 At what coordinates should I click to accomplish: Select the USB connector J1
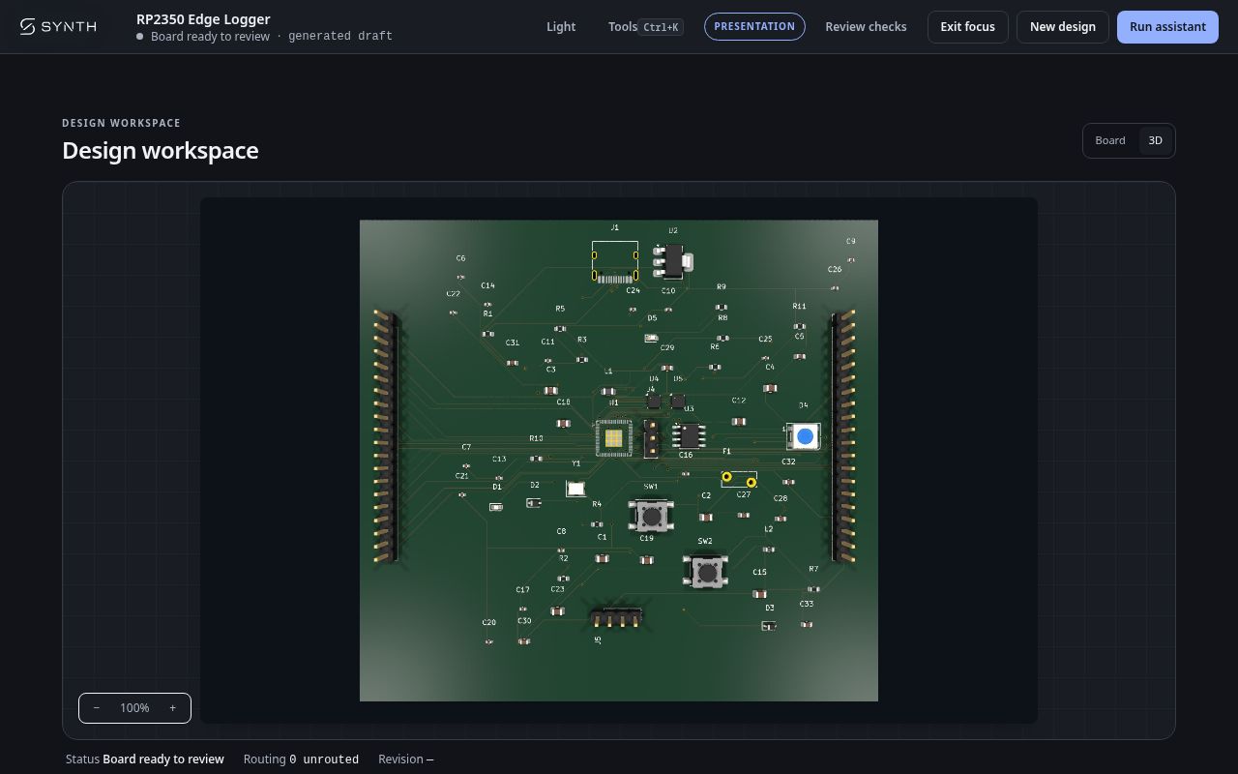(615, 262)
